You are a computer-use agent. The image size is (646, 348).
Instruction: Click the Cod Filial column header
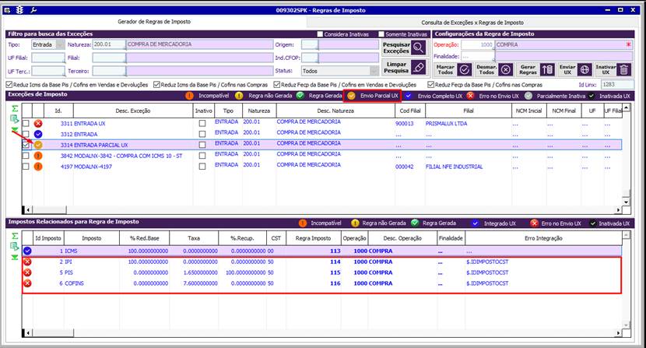[x=410, y=111]
